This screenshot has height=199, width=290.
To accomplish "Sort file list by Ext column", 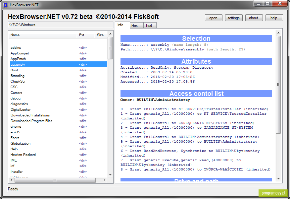I will click(x=86, y=35).
